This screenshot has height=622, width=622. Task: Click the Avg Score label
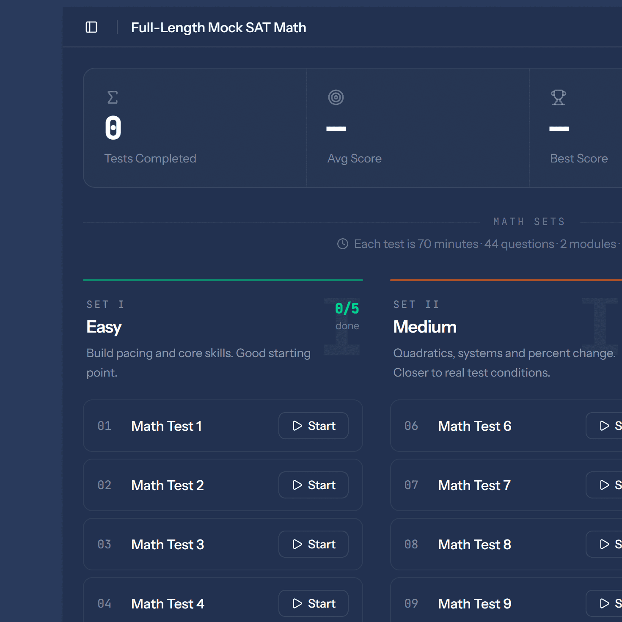point(355,158)
